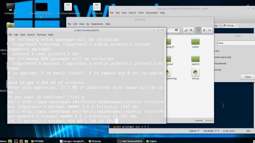Switch to Cipher window in taskbar
255x143 pixels.
(x=151, y=141)
